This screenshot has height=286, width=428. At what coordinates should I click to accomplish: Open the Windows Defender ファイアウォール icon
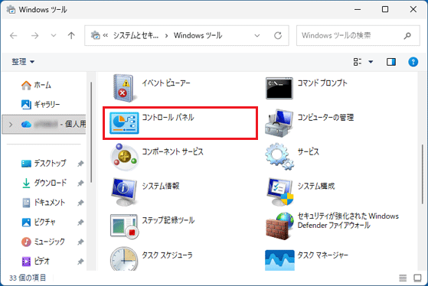tap(279, 226)
